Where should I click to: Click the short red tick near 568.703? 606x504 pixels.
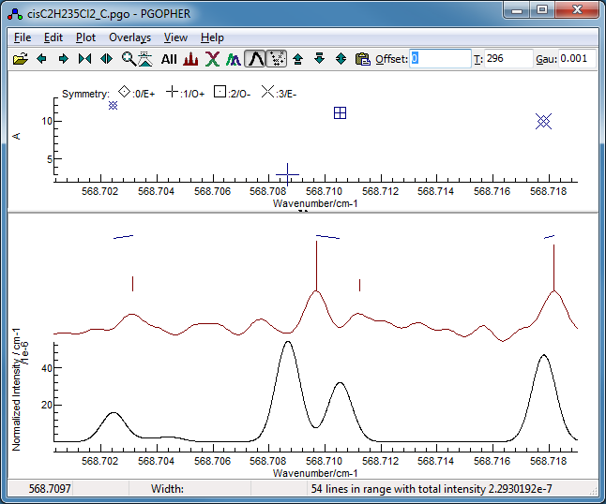(x=132, y=284)
